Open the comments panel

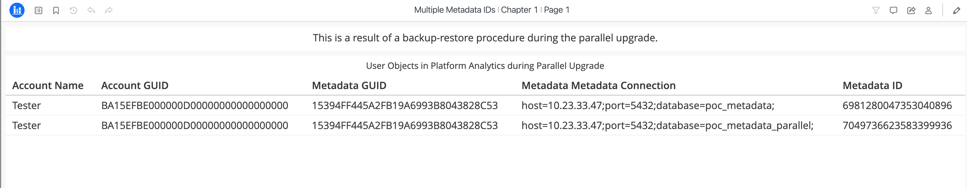(893, 11)
